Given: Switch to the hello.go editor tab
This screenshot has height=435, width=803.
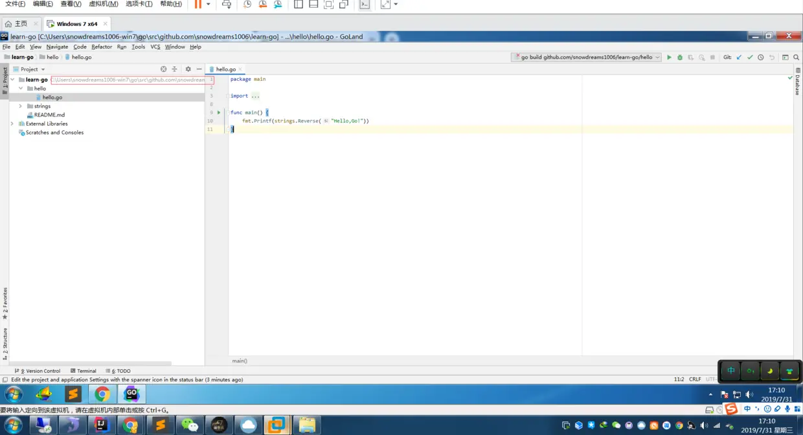Looking at the screenshot, I should pos(225,69).
